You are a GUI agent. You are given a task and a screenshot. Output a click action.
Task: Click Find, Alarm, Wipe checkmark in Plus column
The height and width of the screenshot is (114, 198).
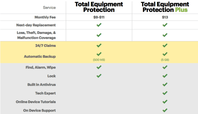point(165,67)
